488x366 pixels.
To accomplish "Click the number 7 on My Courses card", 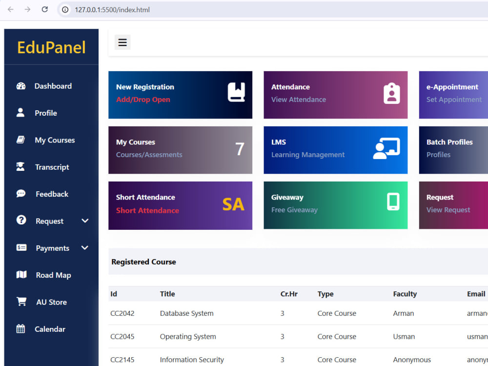I will click(x=240, y=149).
